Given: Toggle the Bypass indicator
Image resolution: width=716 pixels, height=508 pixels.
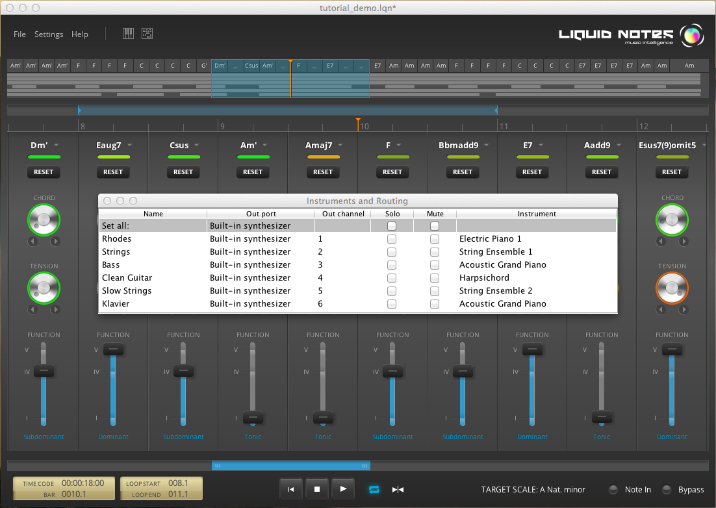Looking at the screenshot, I should coord(667,490).
